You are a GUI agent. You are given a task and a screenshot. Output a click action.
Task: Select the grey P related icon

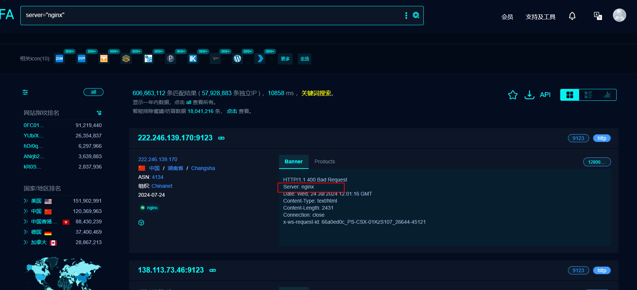point(171,59)
